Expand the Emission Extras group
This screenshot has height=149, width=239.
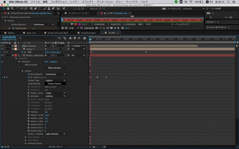tap(26, 143)
